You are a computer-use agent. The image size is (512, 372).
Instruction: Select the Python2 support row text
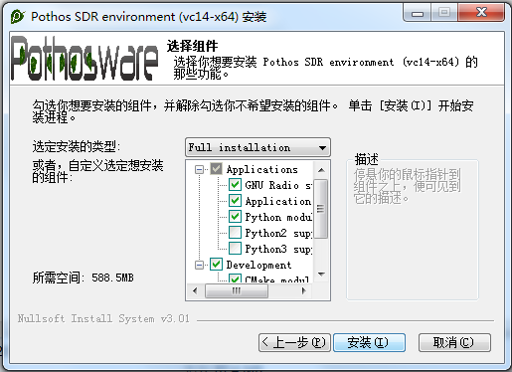tap(278, 233)
